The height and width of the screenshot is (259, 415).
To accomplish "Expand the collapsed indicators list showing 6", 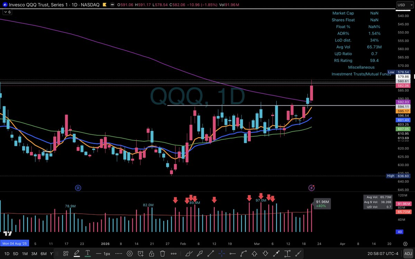I will coord(7,12).
